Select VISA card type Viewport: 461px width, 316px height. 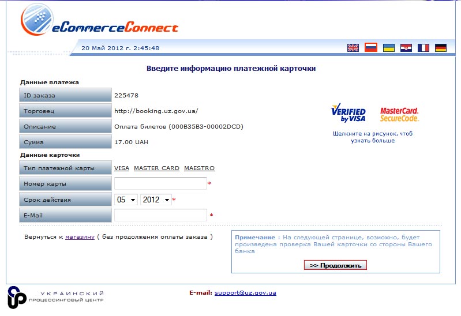coord(121,168)
